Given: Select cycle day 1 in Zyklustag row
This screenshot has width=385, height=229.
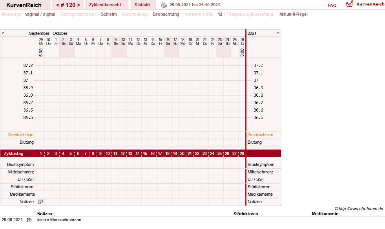Looking at the screenshot, I should pyautogui.click(x=41, y=153).
